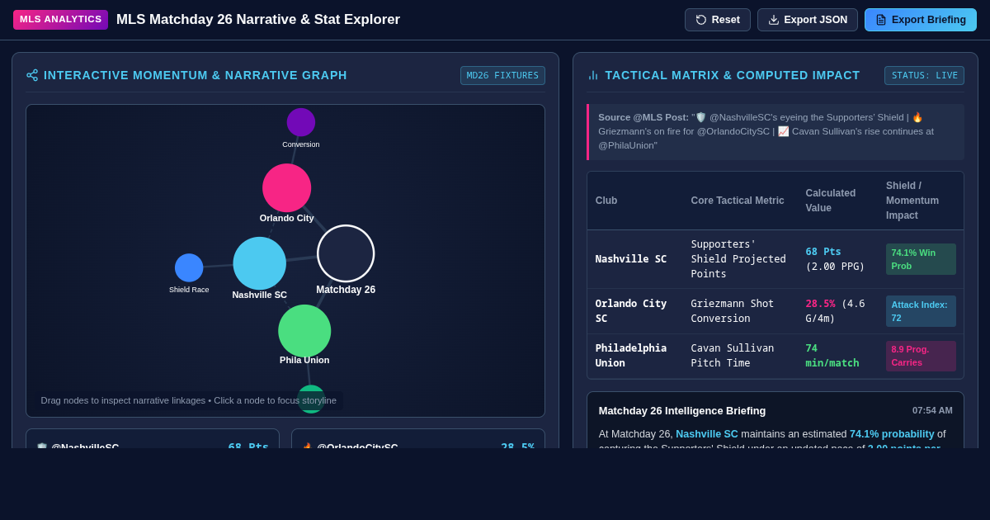Click the Nashville SC link in briefing
The width and height of the screenshot is (990, 520).
[707, 433]
